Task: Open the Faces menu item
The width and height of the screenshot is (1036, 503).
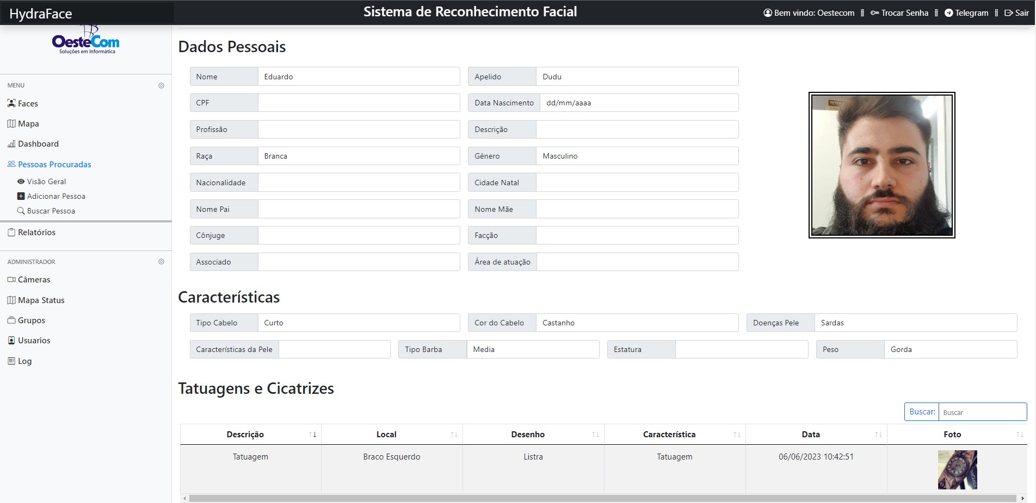Action: [x=28, y=103]
